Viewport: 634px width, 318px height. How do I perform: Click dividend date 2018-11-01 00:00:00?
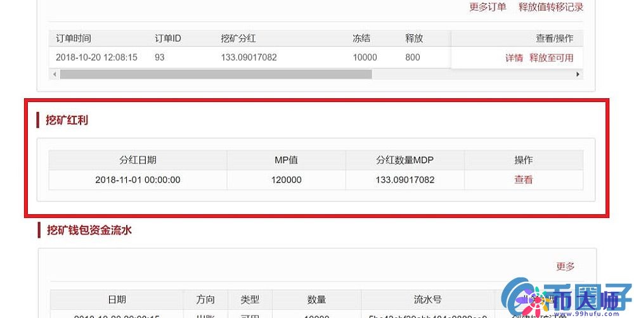click(x=138, y=180)
